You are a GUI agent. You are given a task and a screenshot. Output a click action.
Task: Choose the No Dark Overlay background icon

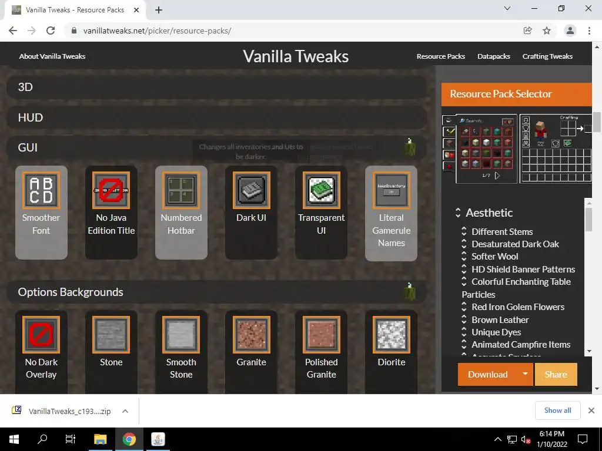(41, 334)
